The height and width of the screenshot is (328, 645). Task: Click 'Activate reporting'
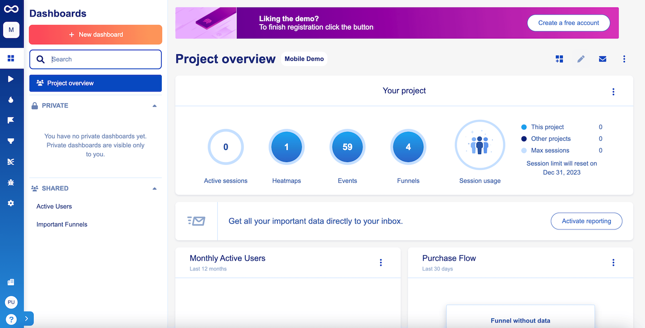pyautogui.click(x=586, y=221)
